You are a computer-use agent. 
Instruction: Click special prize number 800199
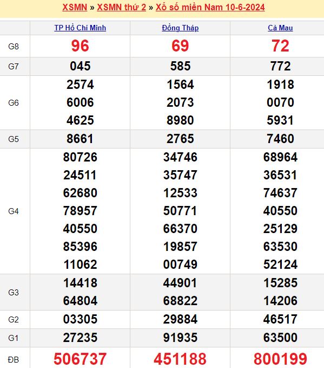coord(280,359)
